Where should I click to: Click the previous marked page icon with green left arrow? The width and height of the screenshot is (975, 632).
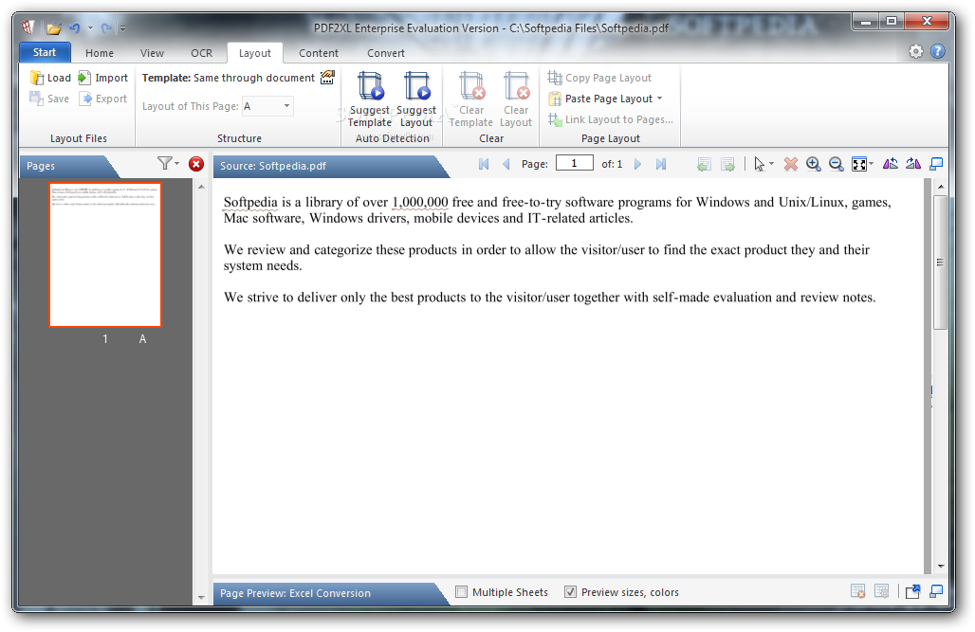[x=704, y=164]
